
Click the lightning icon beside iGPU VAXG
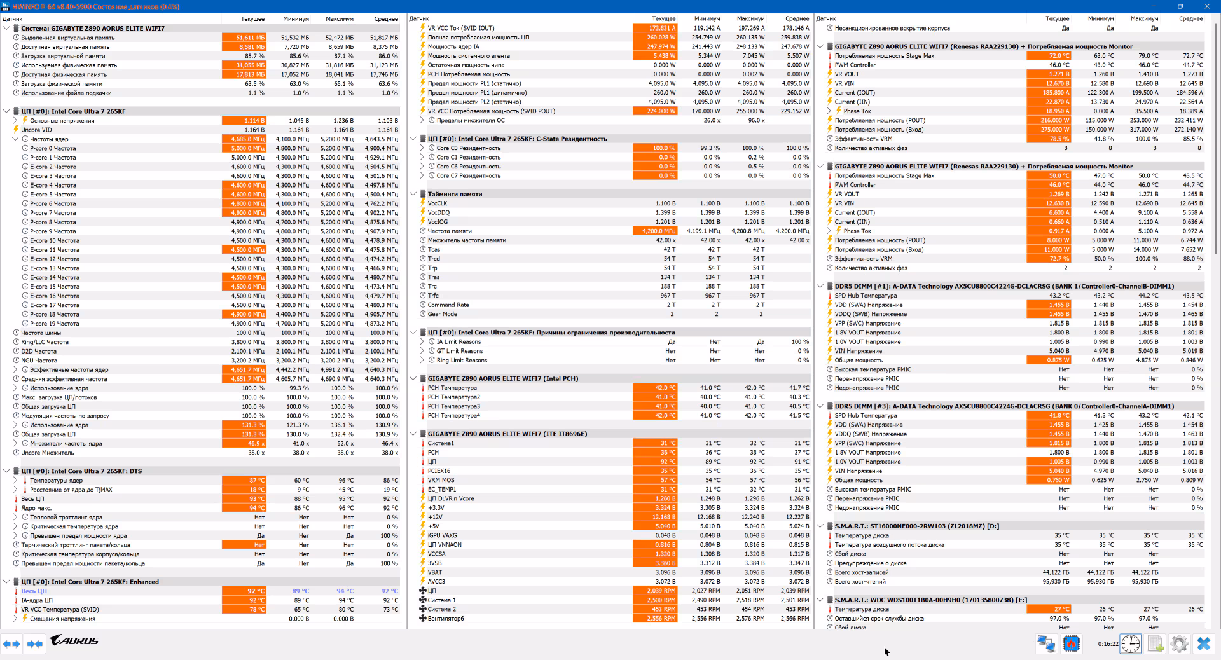(x=423, y=535)
